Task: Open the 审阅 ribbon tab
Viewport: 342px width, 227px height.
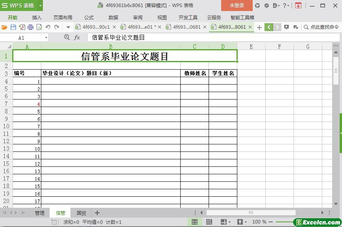Action: click(x=138, y=17)
